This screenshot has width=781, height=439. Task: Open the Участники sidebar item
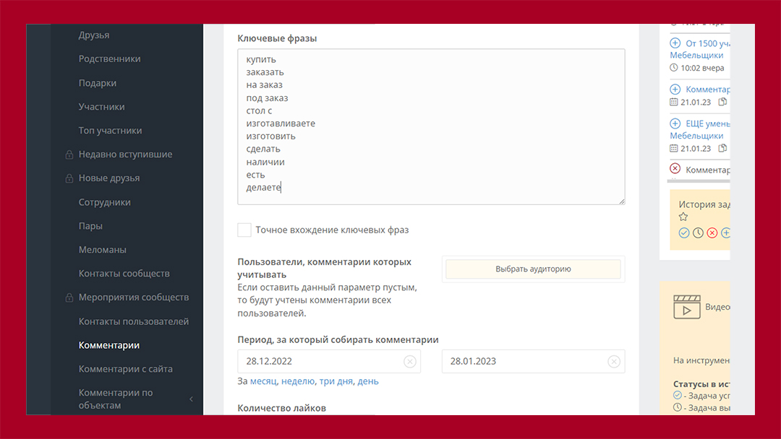tap(102, 106)
